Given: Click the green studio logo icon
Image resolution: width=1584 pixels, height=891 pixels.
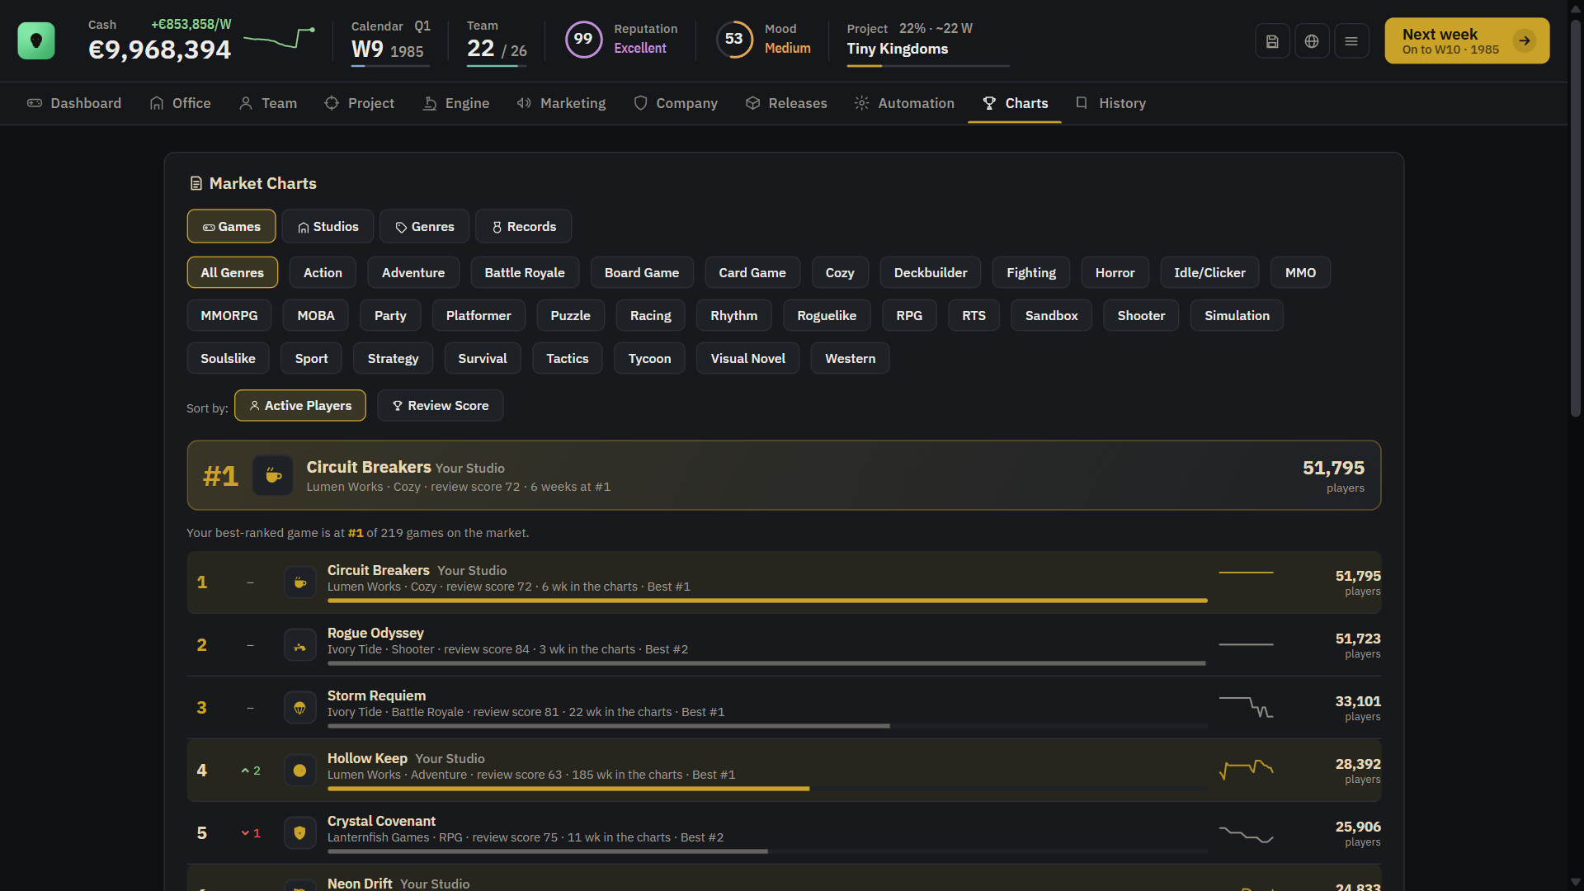Looking at the screenshot, I should coord(36,40).
